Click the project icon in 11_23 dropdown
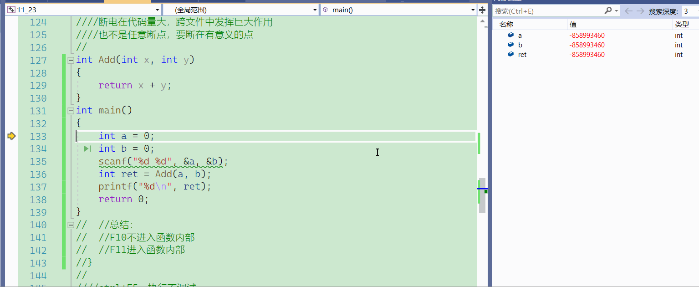This screenshot has width=699, height=287. 11,10
